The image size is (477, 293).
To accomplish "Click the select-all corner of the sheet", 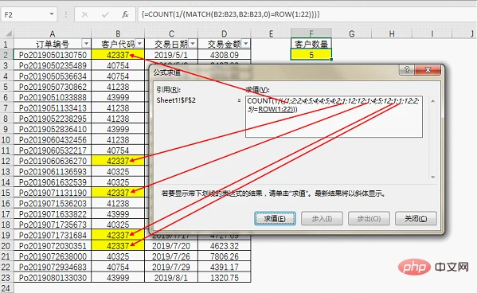I will [7, 33].
